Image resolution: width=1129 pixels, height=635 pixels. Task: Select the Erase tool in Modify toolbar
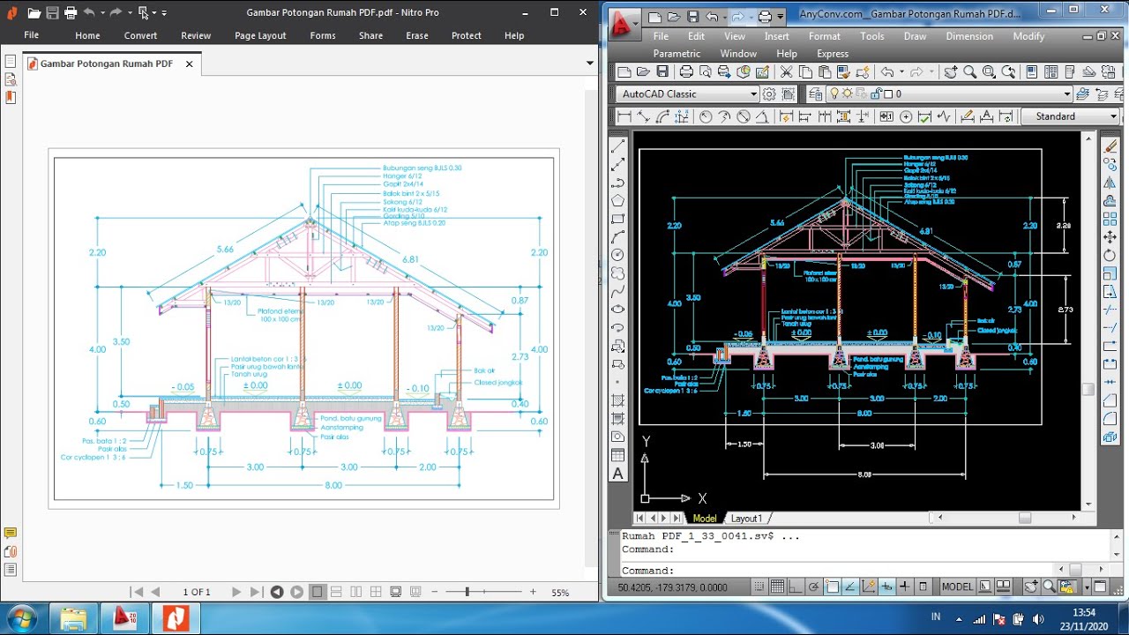tap(1110, 146)
